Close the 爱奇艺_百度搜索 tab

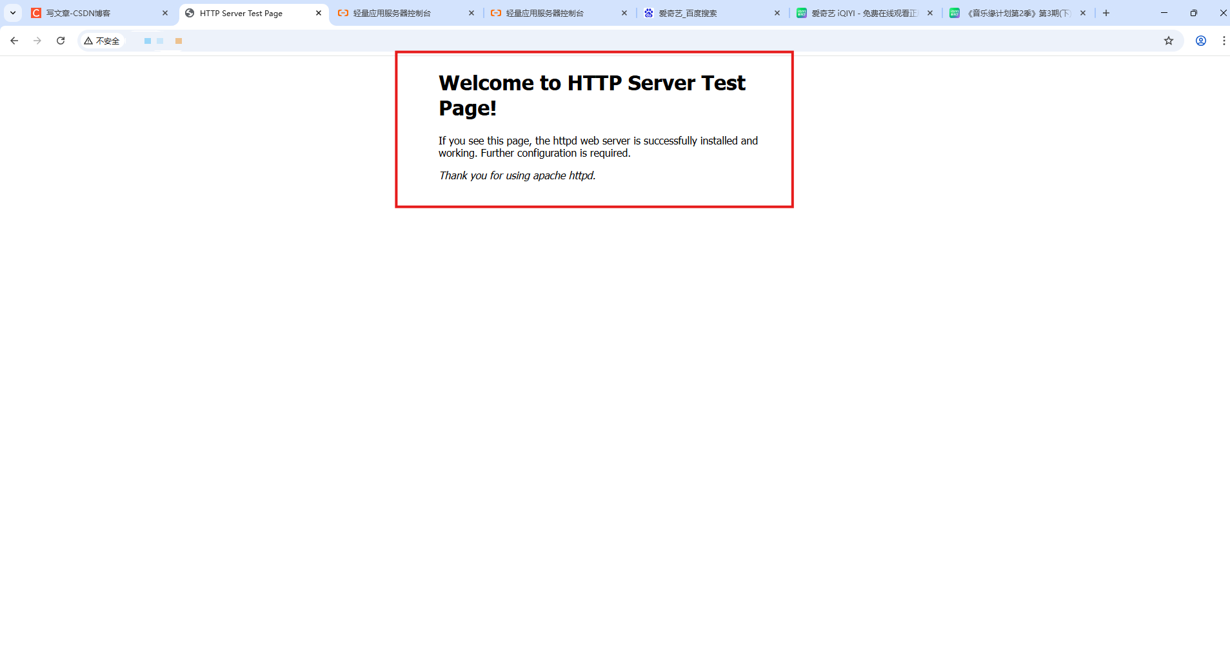click(777, 13)
